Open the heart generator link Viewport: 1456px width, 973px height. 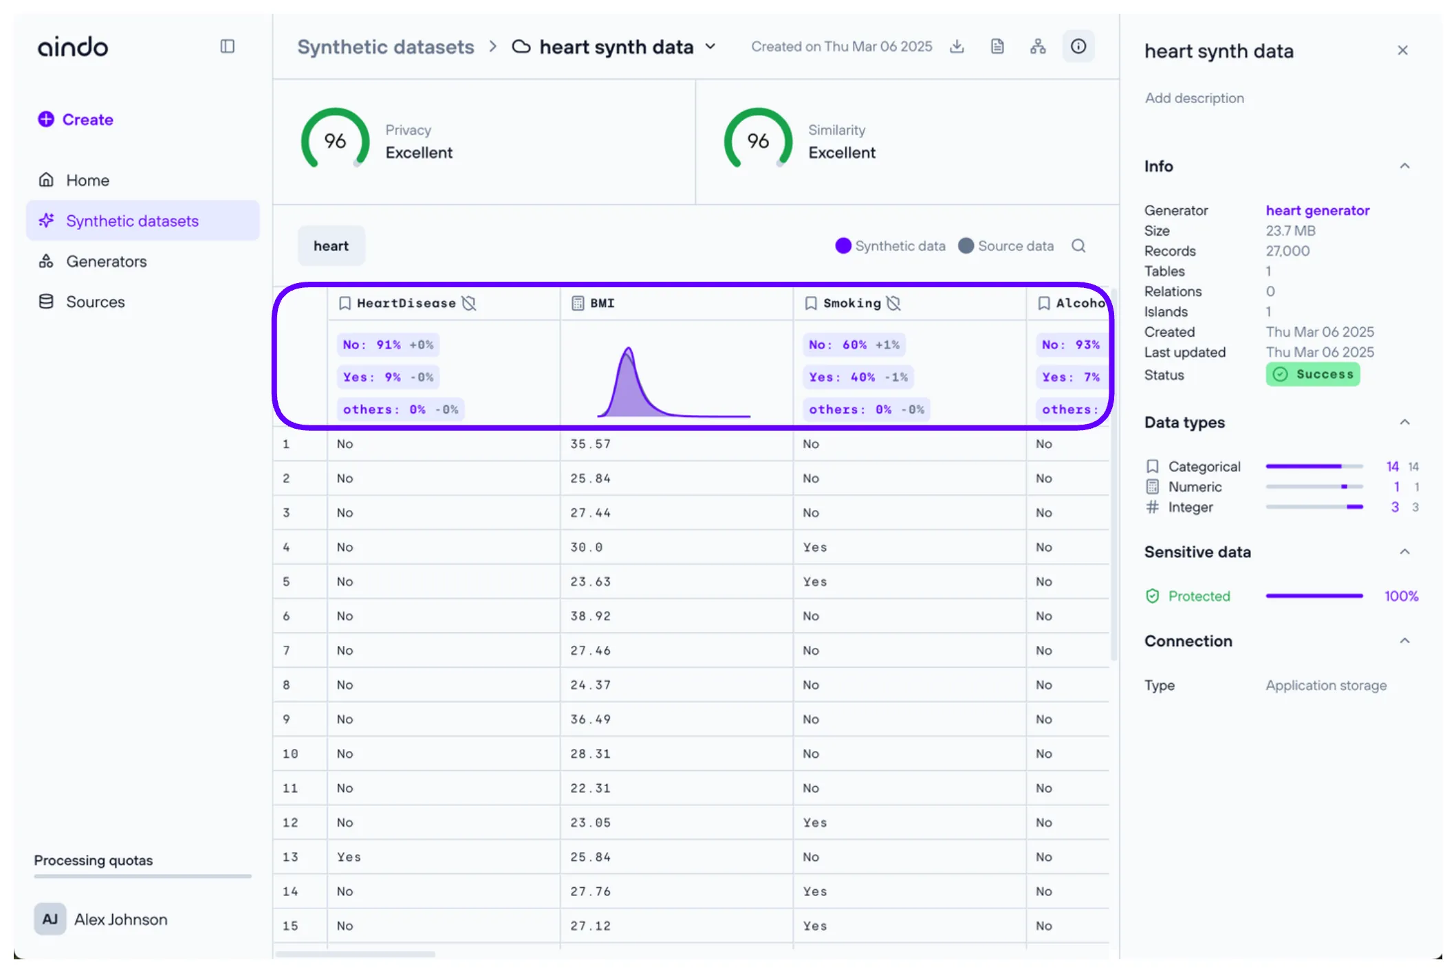coord(1317,210)
